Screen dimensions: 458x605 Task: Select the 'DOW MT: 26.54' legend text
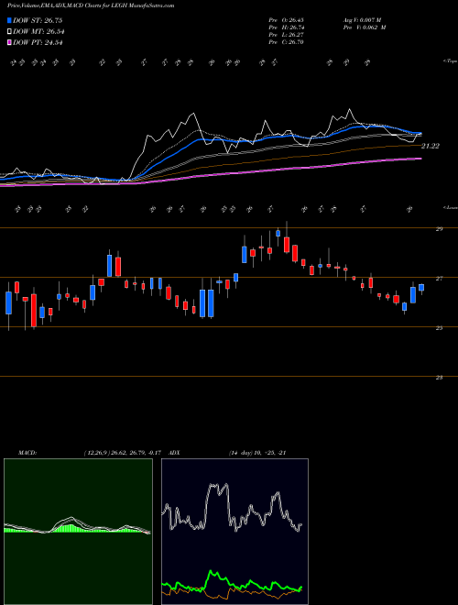[38, 32]
